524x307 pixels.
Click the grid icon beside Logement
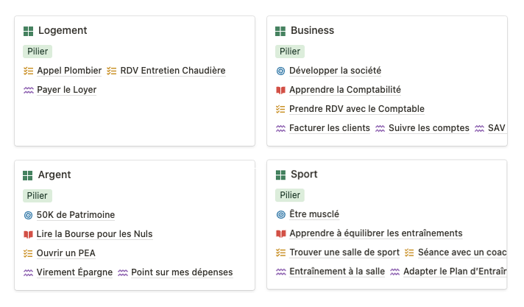[x=28, y=31]
